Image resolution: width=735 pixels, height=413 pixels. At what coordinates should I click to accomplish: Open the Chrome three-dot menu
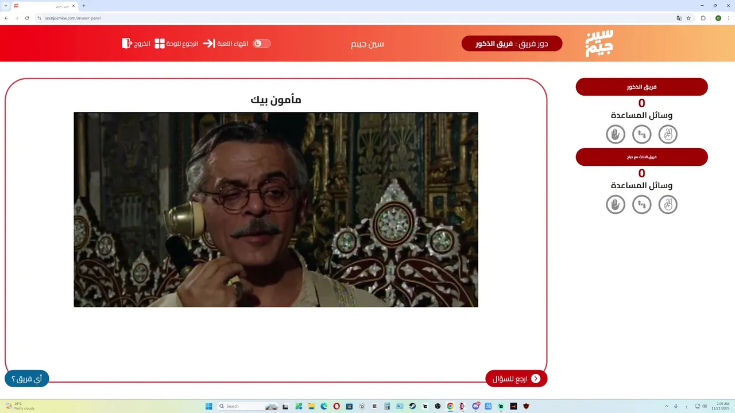729,18
